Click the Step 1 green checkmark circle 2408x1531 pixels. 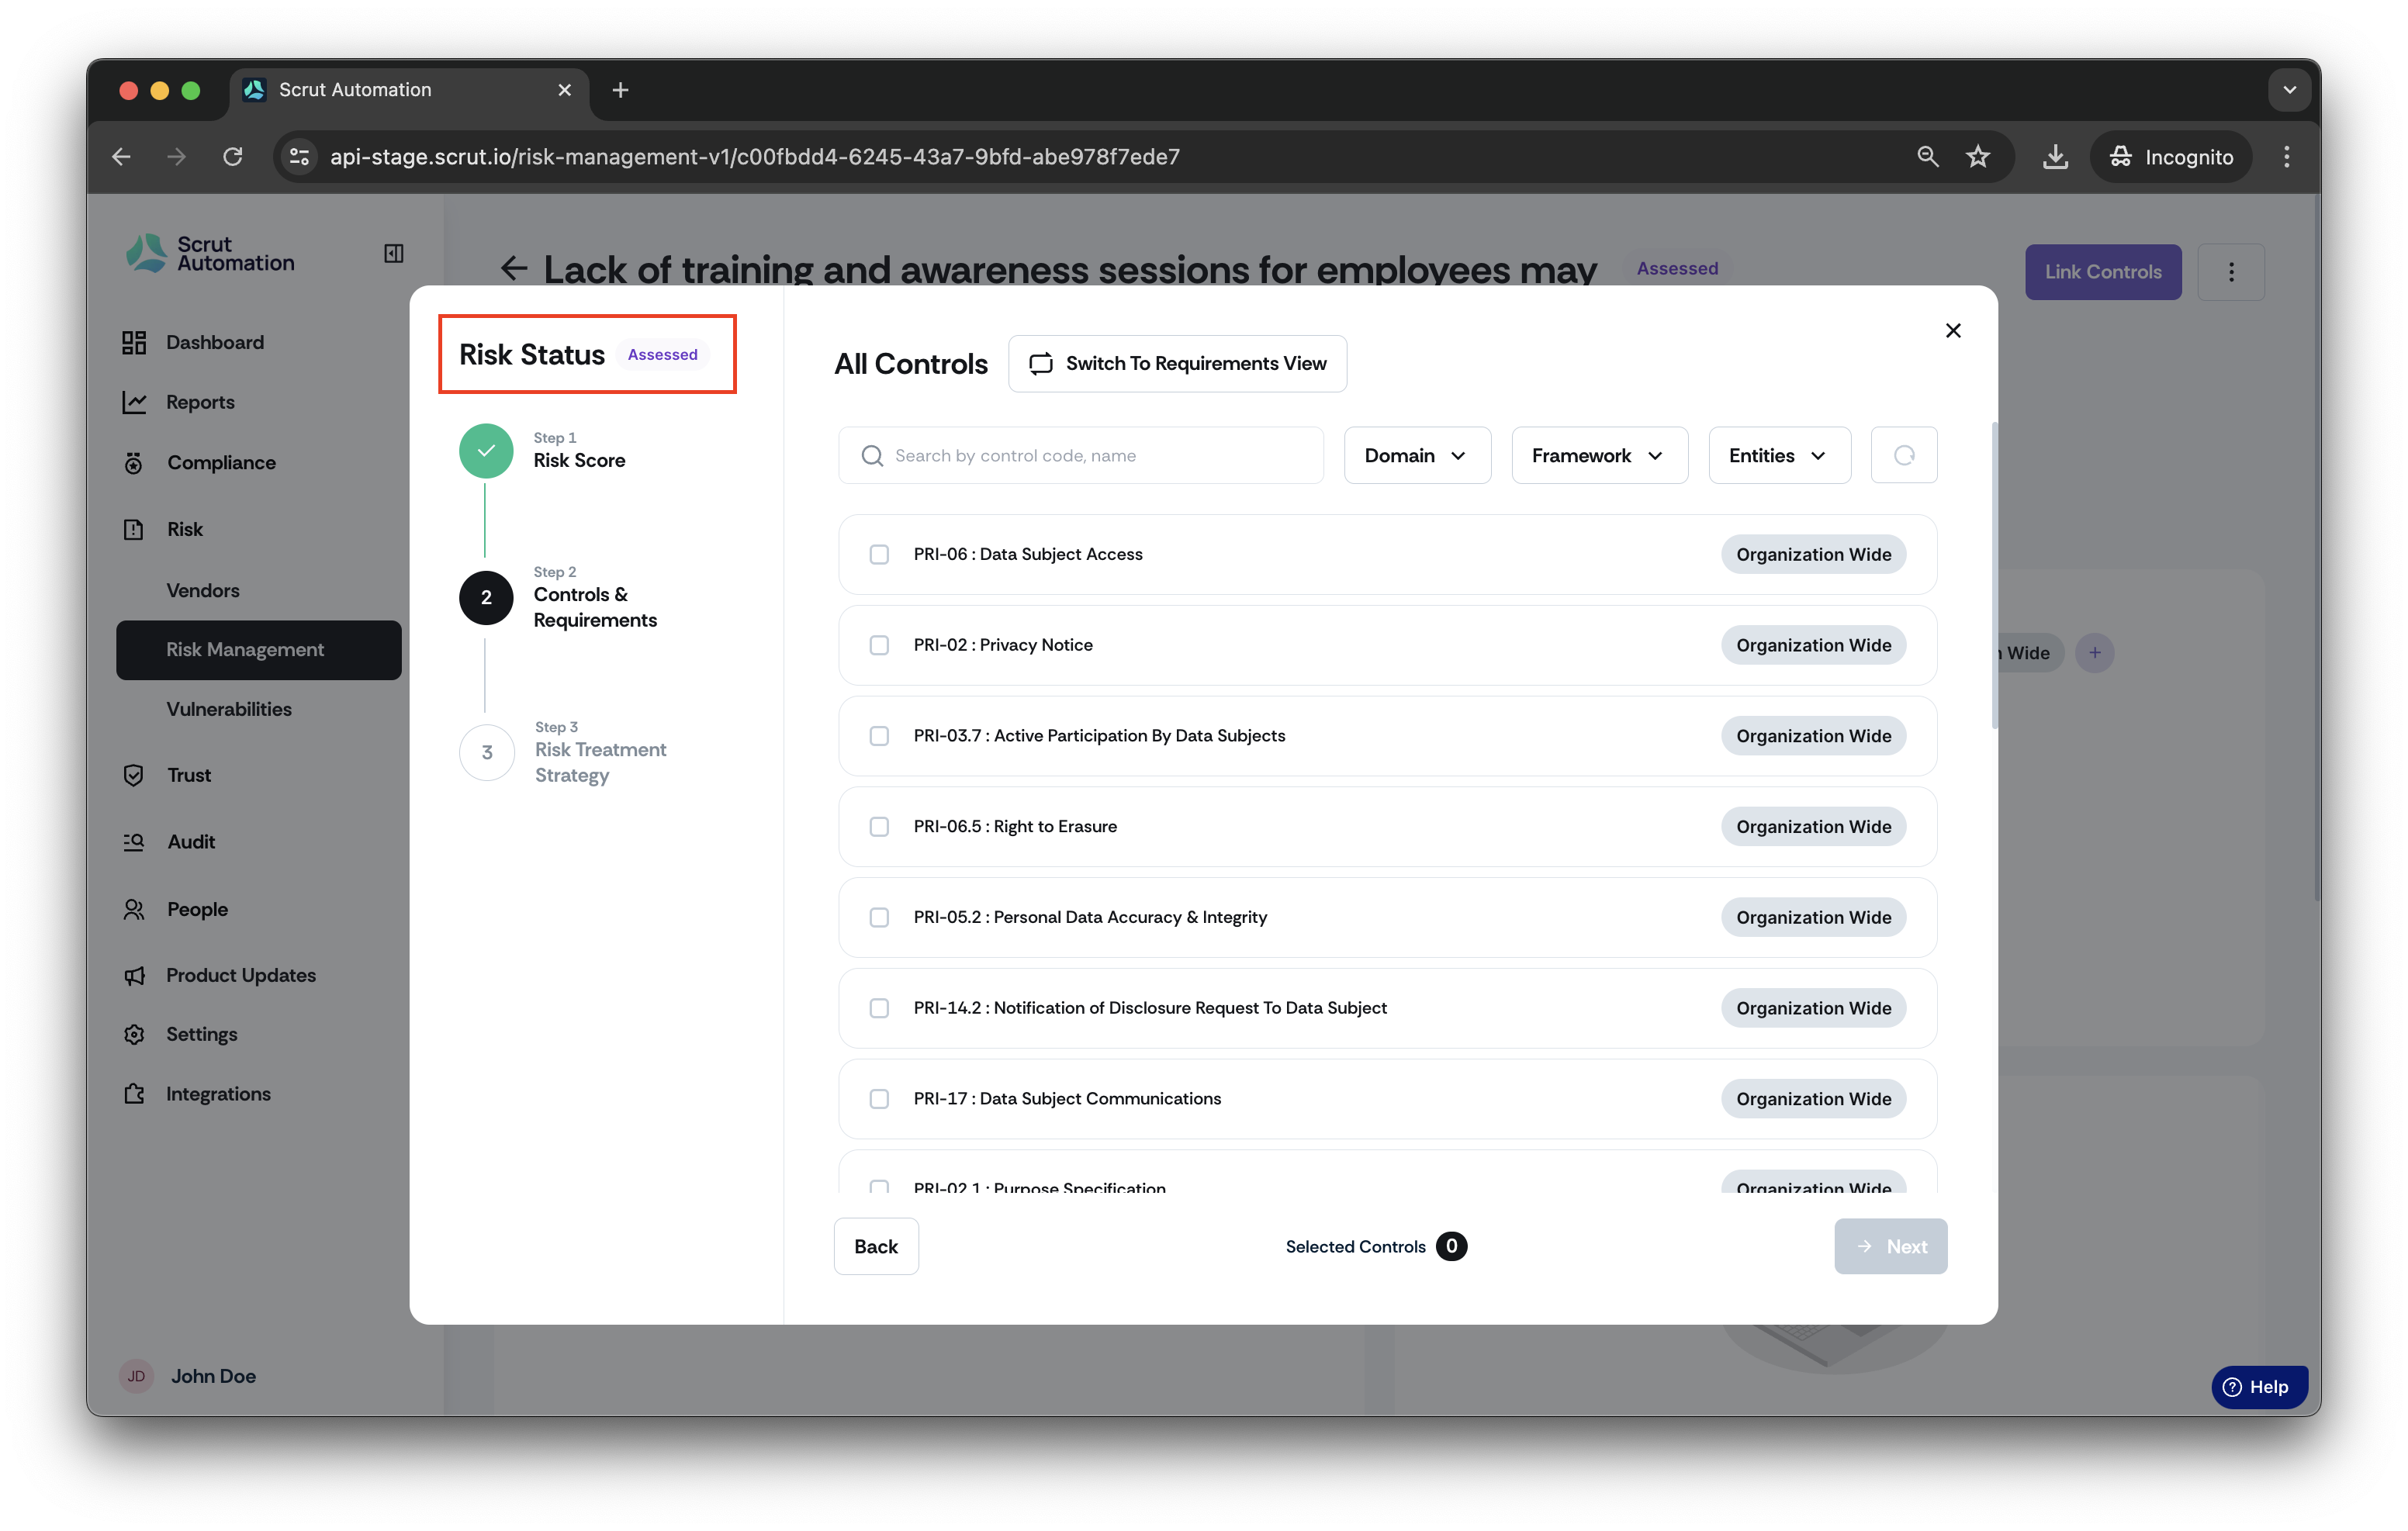coord(486,451)
